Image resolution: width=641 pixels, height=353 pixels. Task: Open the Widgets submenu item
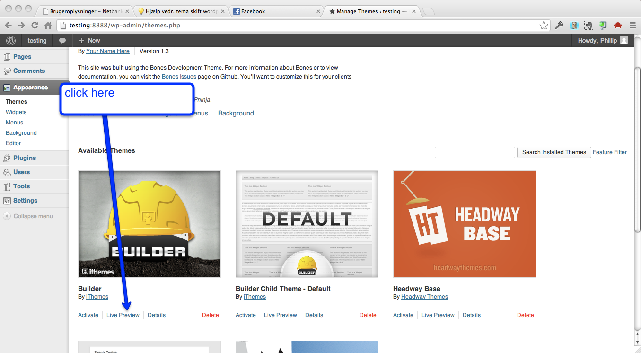(x=16, y=112)
